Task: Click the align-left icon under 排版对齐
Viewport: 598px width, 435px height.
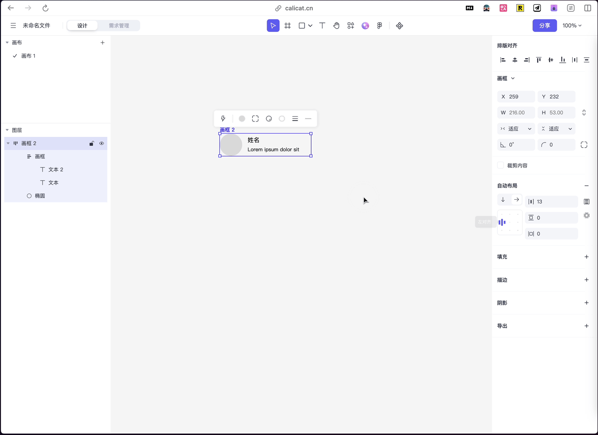Action: [502, 60]
